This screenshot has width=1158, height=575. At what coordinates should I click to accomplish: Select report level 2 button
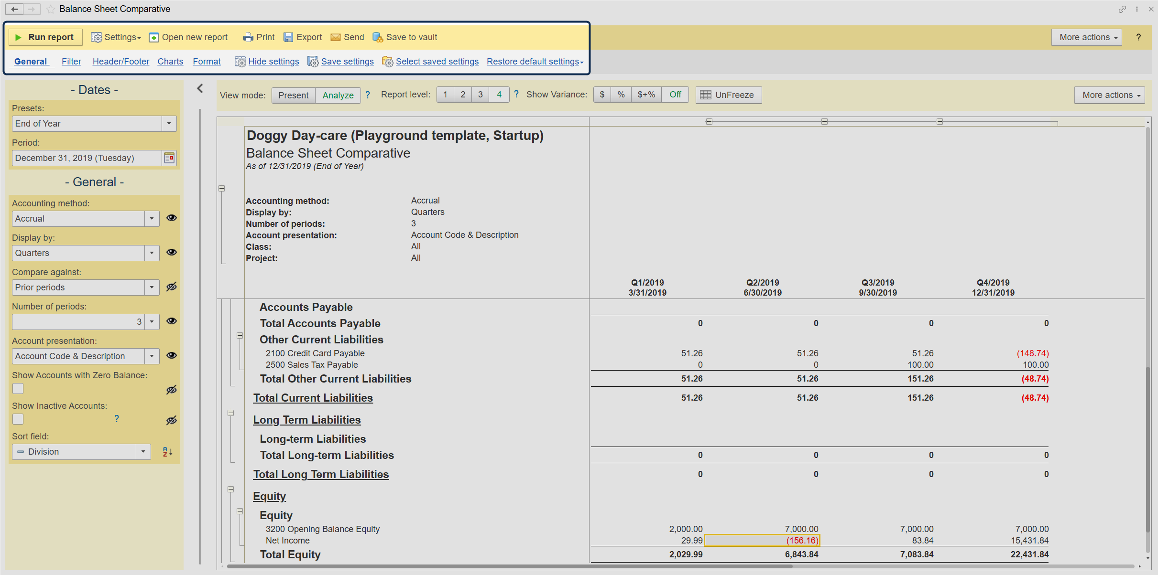(462, 95)
